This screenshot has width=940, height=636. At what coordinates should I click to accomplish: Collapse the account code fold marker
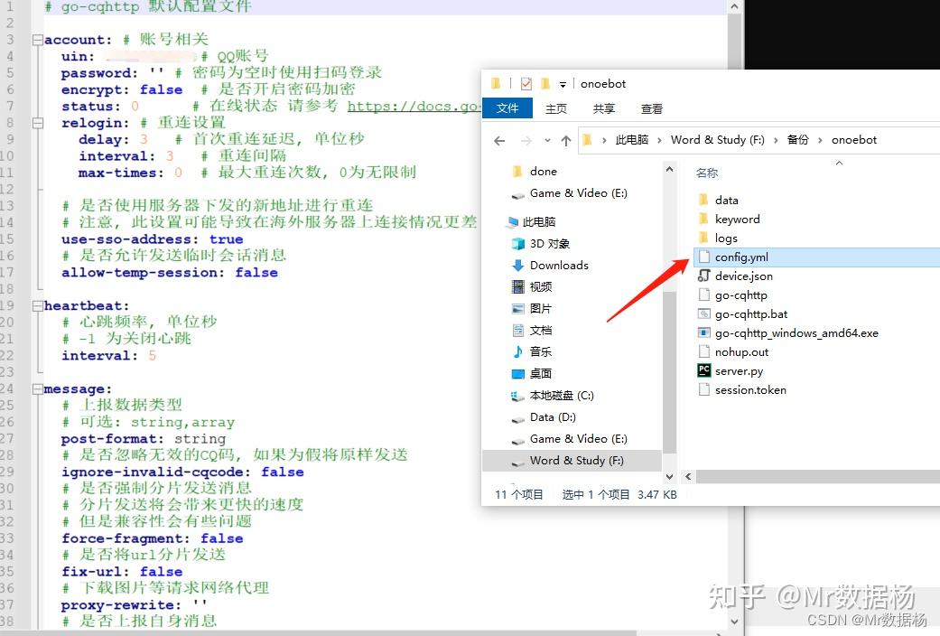tap(36, 39)
